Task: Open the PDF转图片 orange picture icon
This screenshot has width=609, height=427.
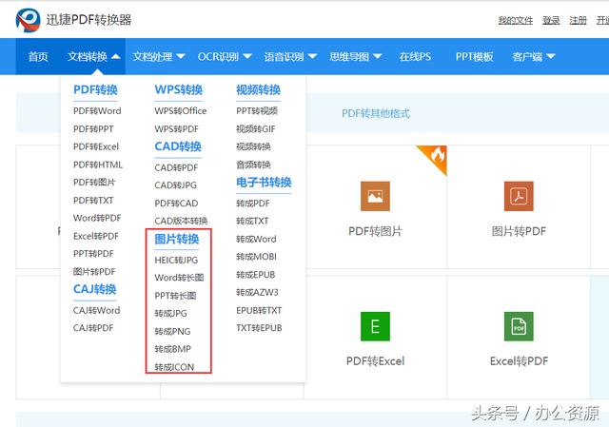Action: coord(375,196)
